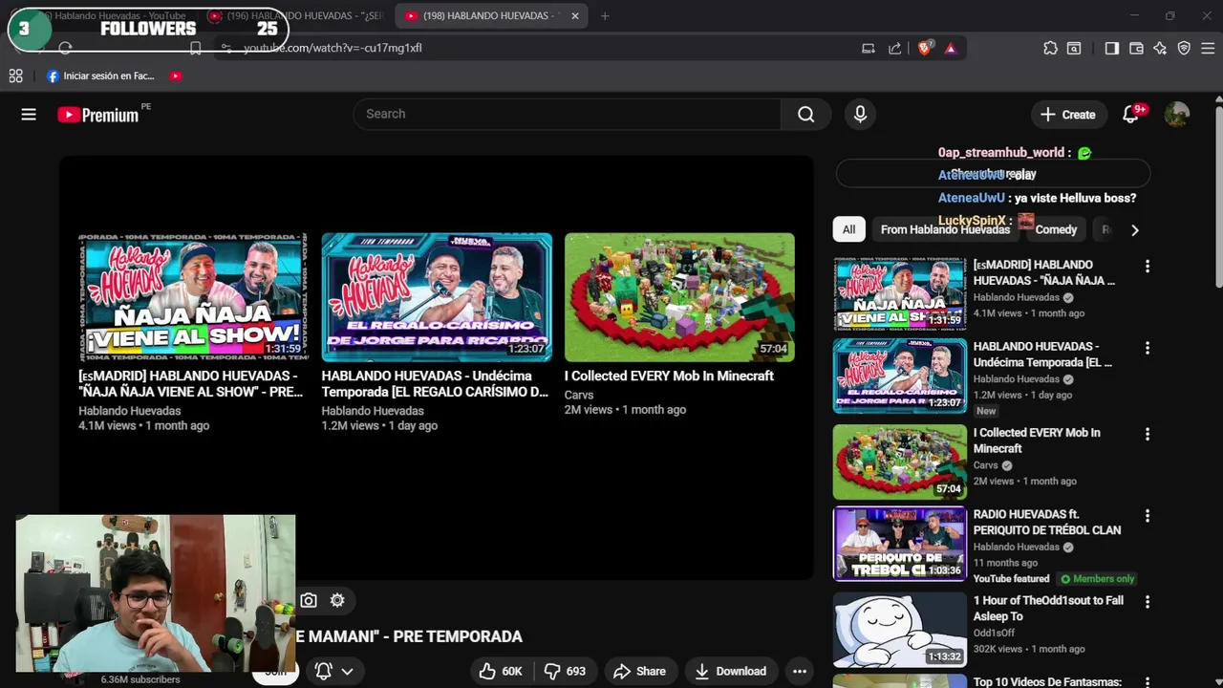Click the Share button
Viewport: 1223px width, 688px height.
coord(639,671)
